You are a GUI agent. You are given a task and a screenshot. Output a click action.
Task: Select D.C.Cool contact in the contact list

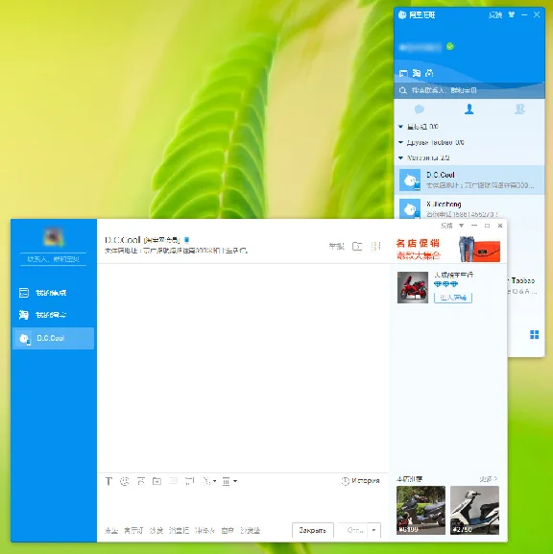469,180
